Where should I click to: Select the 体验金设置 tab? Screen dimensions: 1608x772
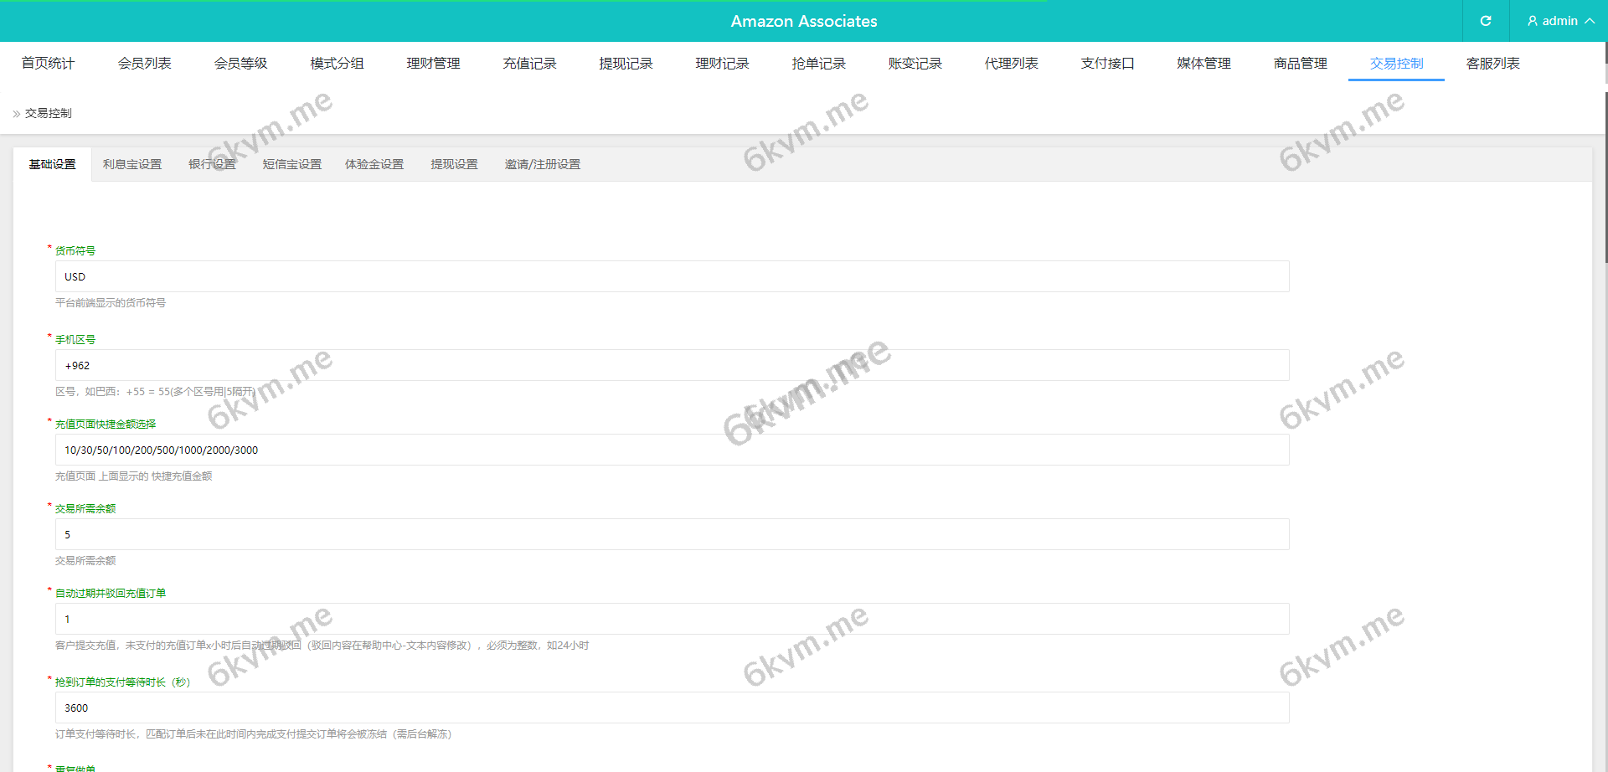pyautogui.click(x=374, y=165)
